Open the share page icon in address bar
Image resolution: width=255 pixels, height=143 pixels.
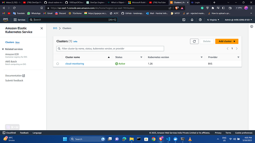click(170, 8)
